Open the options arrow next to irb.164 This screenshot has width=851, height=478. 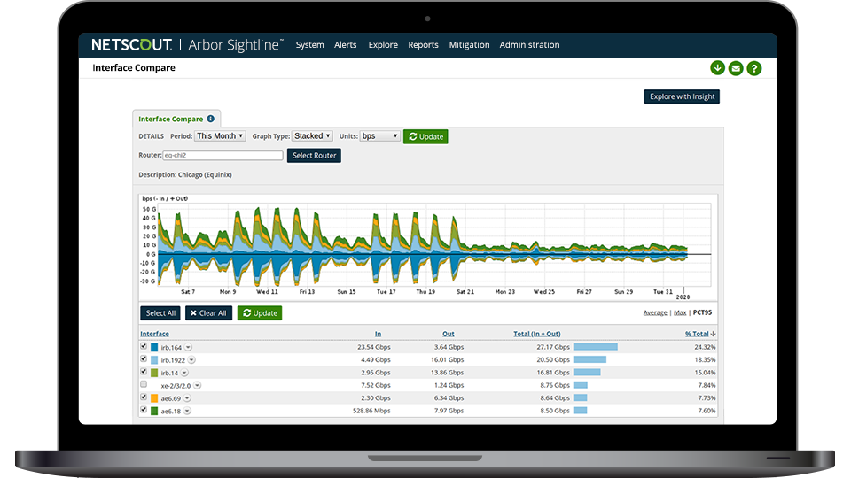pos(189,347)
